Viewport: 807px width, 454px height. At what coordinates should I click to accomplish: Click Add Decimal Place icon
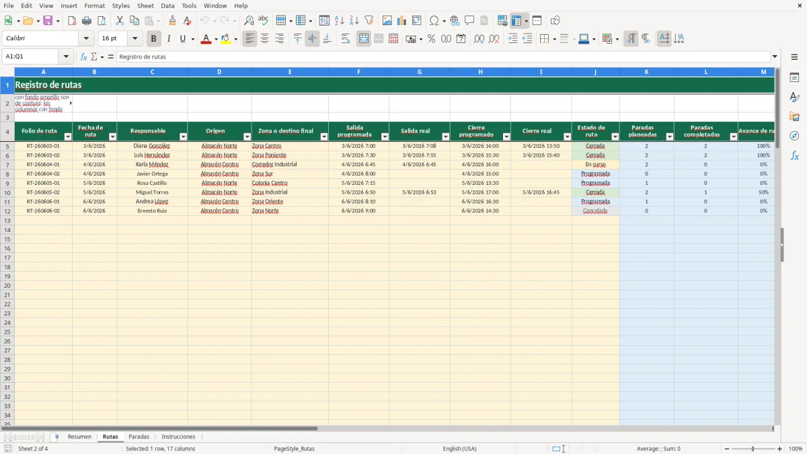coord(479,39)
